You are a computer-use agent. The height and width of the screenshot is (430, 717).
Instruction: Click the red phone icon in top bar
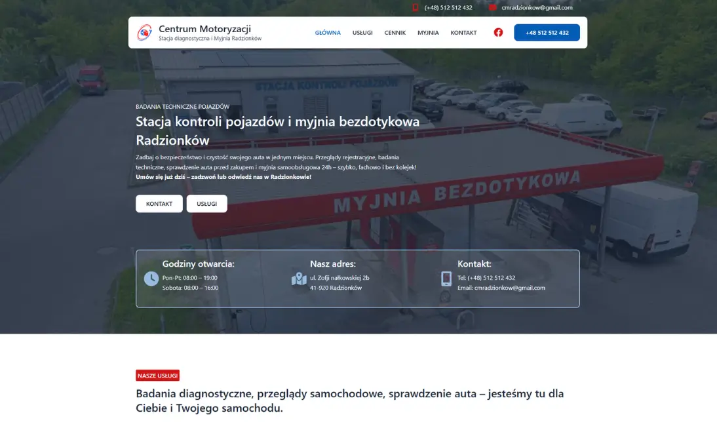(416, 7)
